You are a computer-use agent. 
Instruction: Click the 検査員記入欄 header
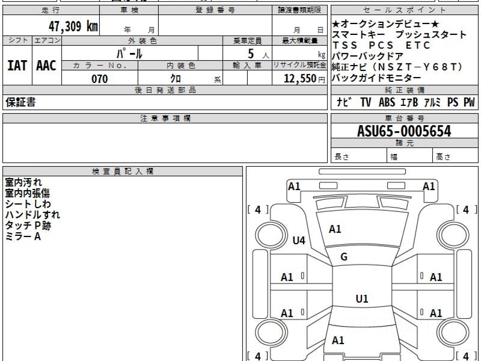(123, 171)
